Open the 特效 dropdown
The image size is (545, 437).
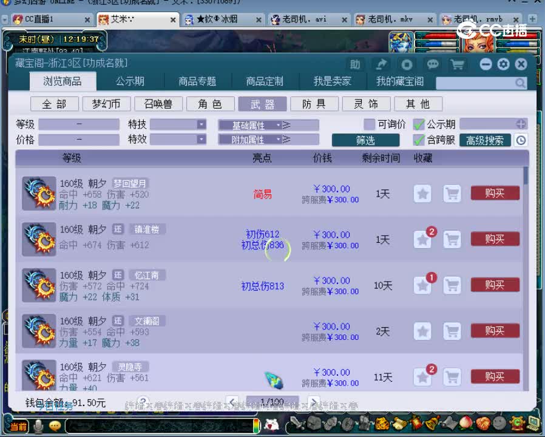pos(201,140)
